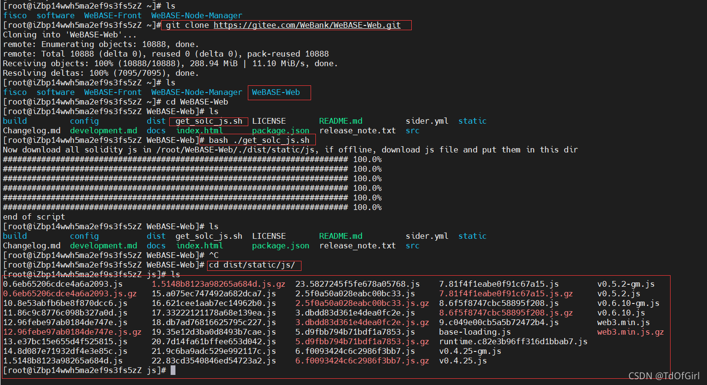
Task: Click the red 1.5148b8123a98265a684d.js.gz entry
Action: click(219, 284)
